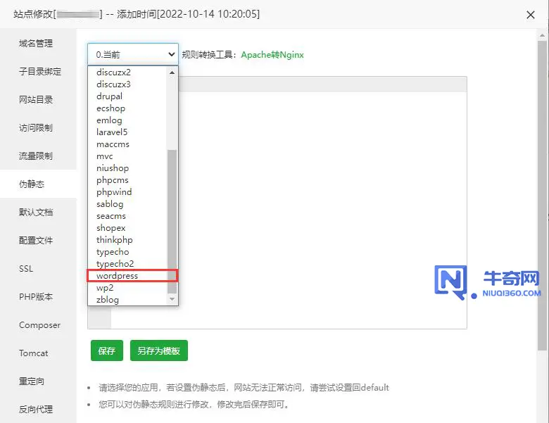Open the 子目录绑定 tab
The image size is (549, 423).
38,71
